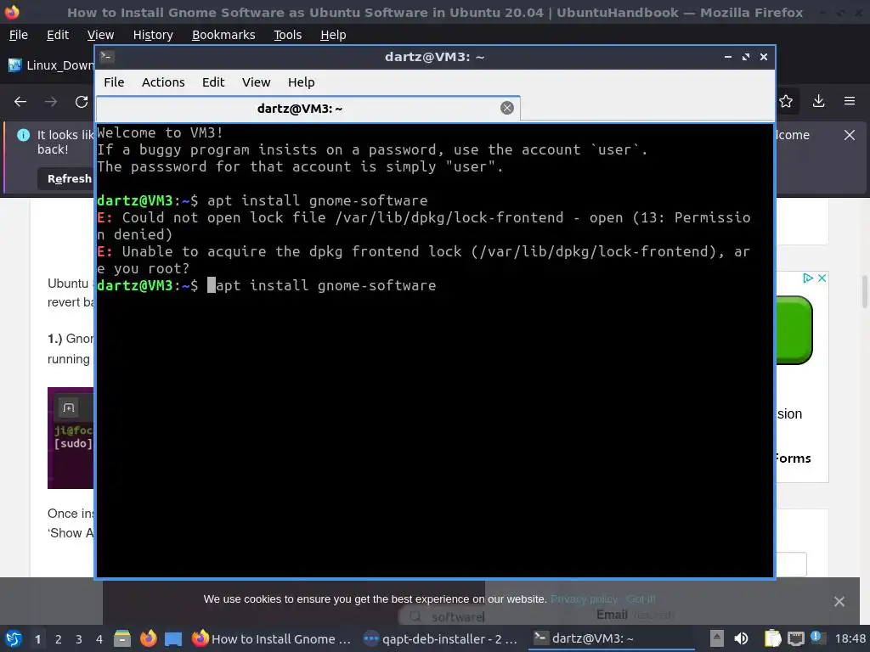Viewport: 870px width, 652px height.
Task: Open removable media tray icon
Action: coord(717,638)
